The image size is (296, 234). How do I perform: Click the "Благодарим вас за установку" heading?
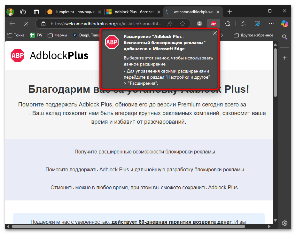pyautogui.click(x=138, y=89)
